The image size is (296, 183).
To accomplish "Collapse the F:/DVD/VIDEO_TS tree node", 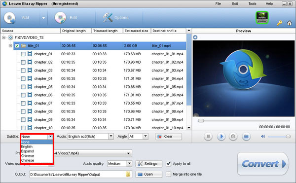I will pyautogui.click(x=4, y=37).
